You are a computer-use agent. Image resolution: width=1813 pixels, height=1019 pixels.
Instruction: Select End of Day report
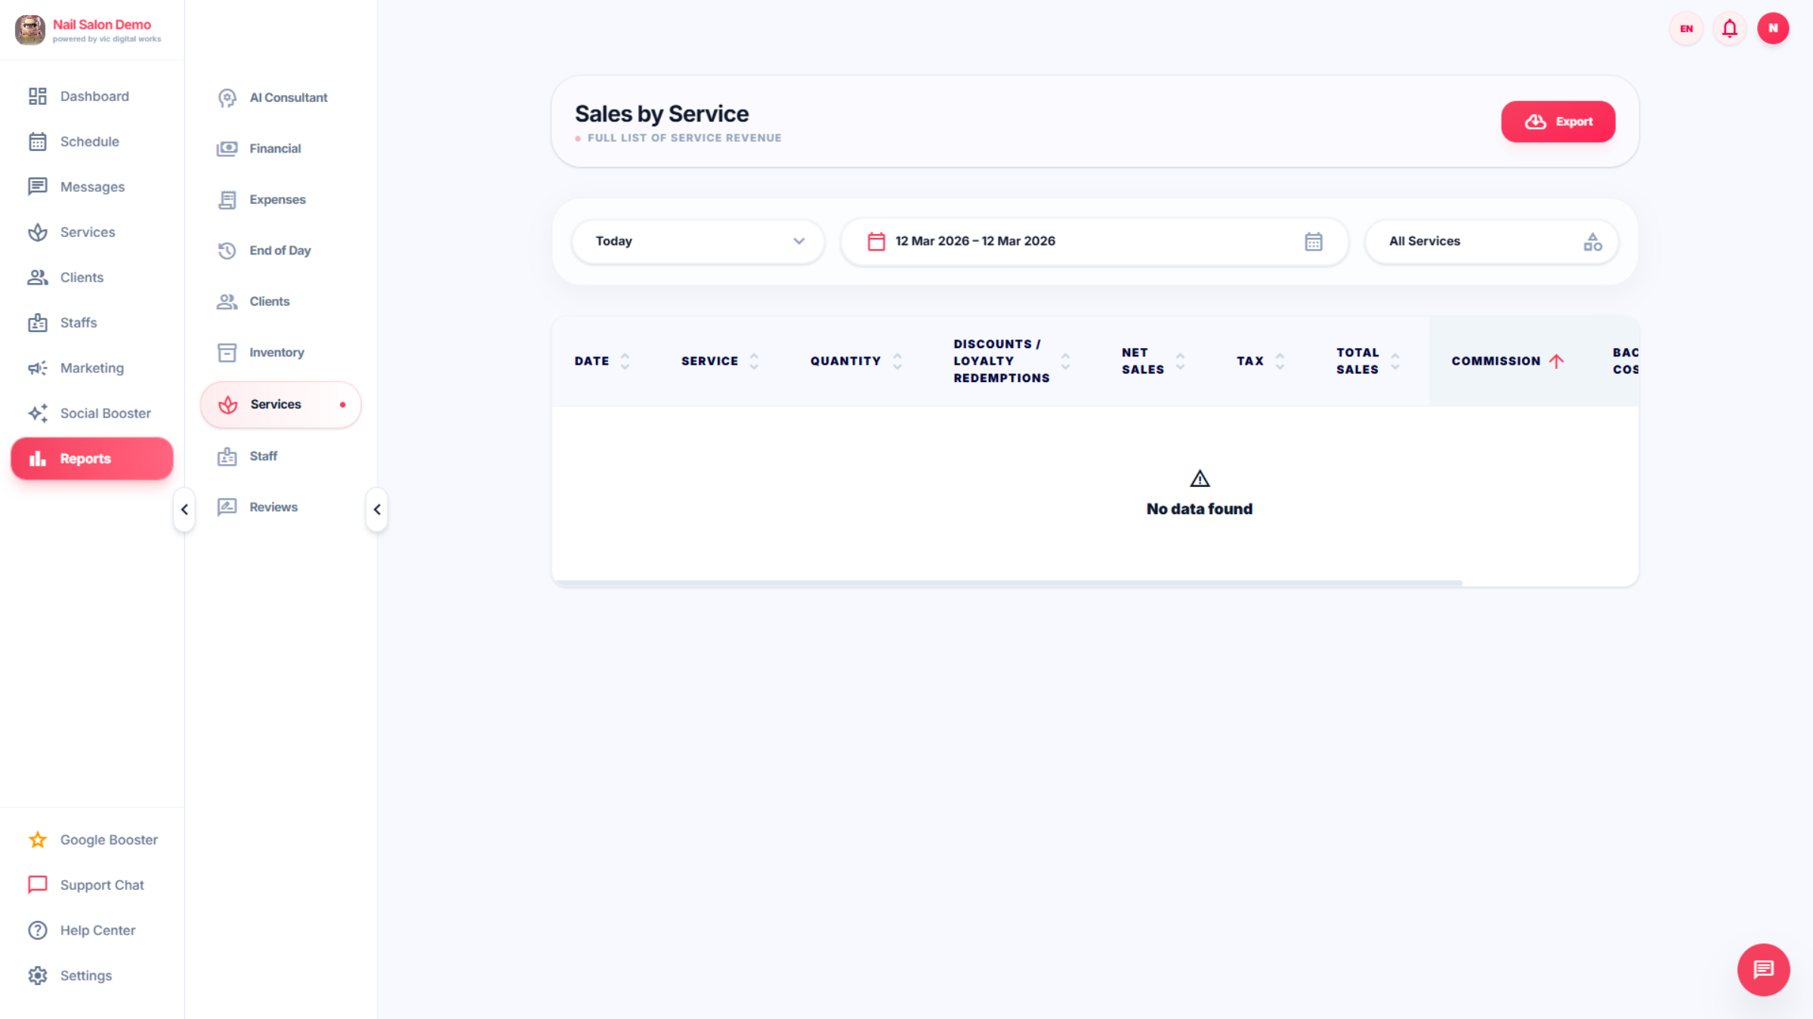(x=280, y=251)
